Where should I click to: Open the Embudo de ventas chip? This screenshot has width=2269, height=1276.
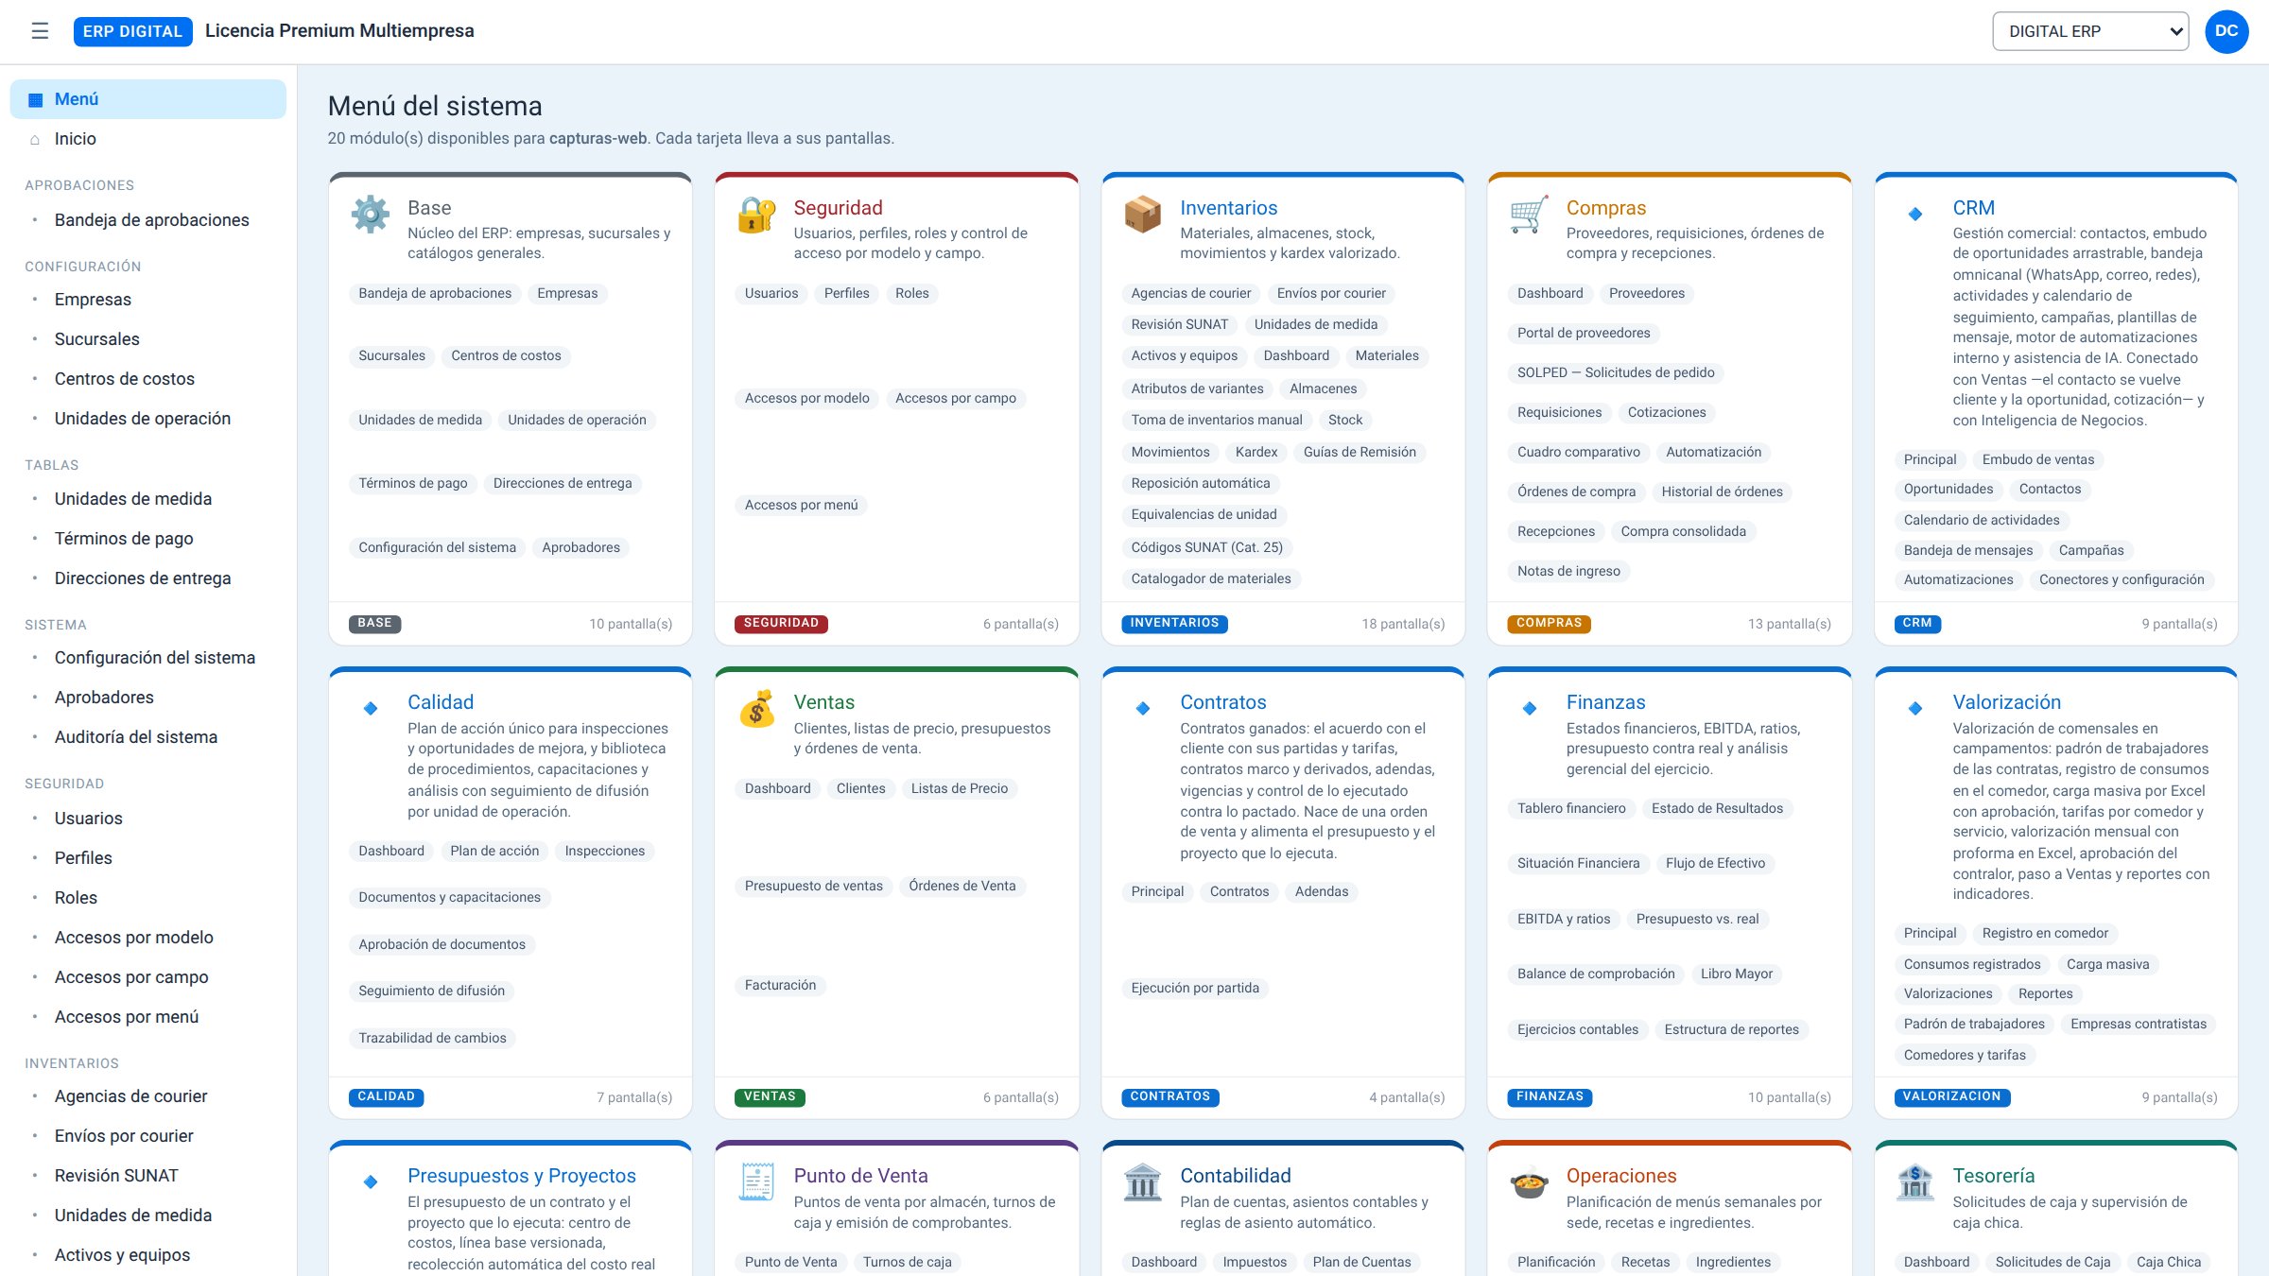tap(2037, 459)
